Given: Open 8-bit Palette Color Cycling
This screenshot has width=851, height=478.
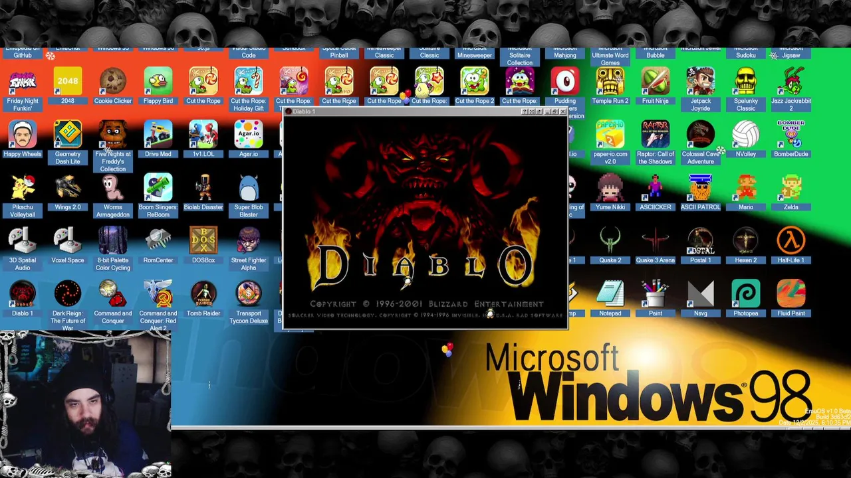Looking at the screenshot, I should (x=113, y=241).
